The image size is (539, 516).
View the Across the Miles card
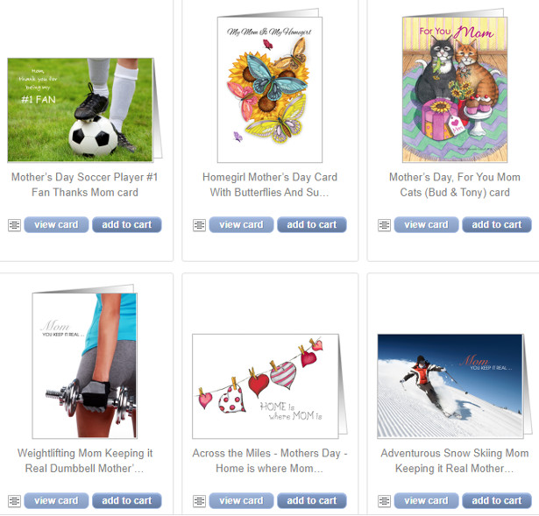click(x=241, y=500)
